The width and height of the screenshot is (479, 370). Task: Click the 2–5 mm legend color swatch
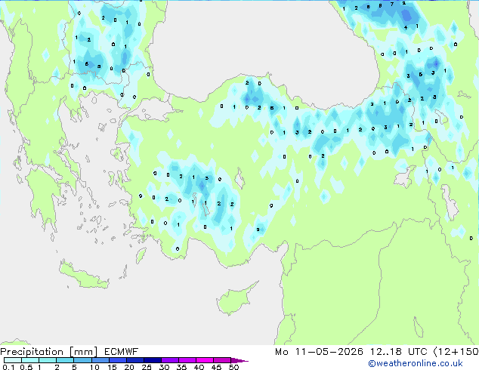click(65, 360)
